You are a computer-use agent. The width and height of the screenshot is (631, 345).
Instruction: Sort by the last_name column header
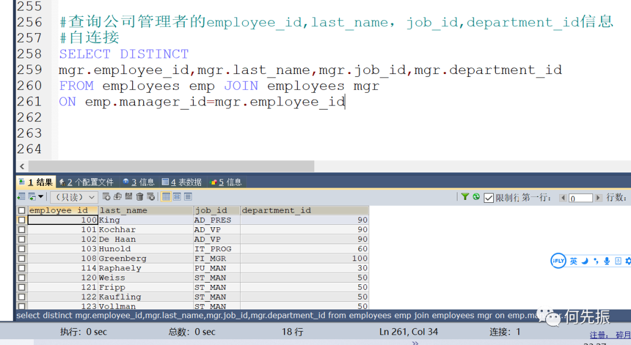tap(145, 210)
